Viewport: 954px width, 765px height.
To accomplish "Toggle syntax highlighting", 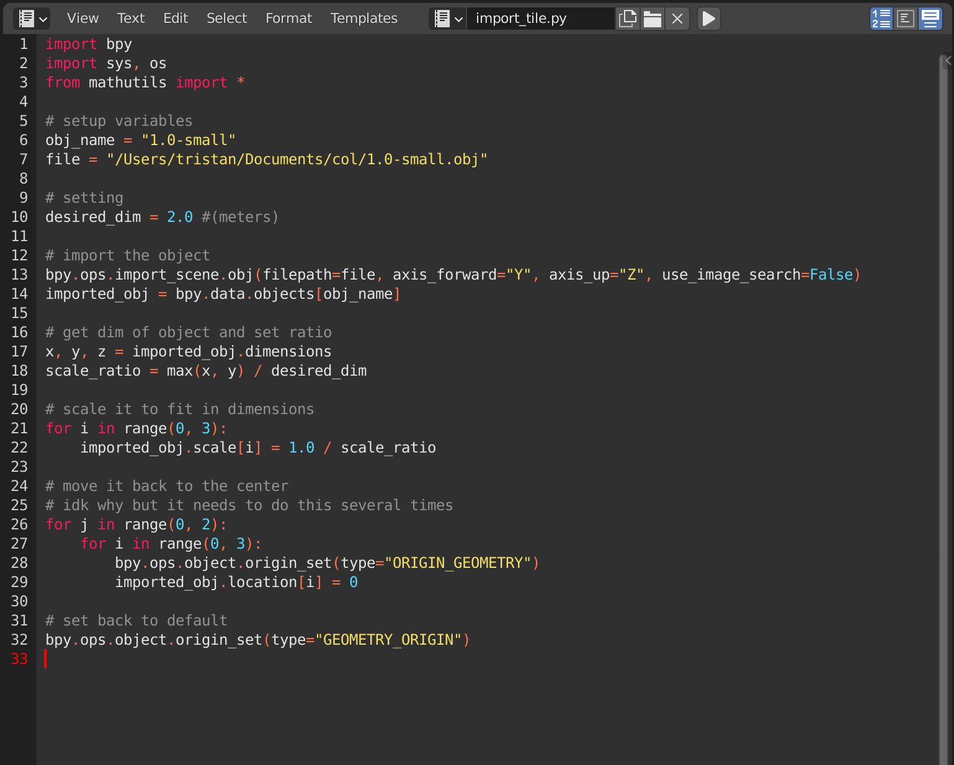I will (930, 19).
